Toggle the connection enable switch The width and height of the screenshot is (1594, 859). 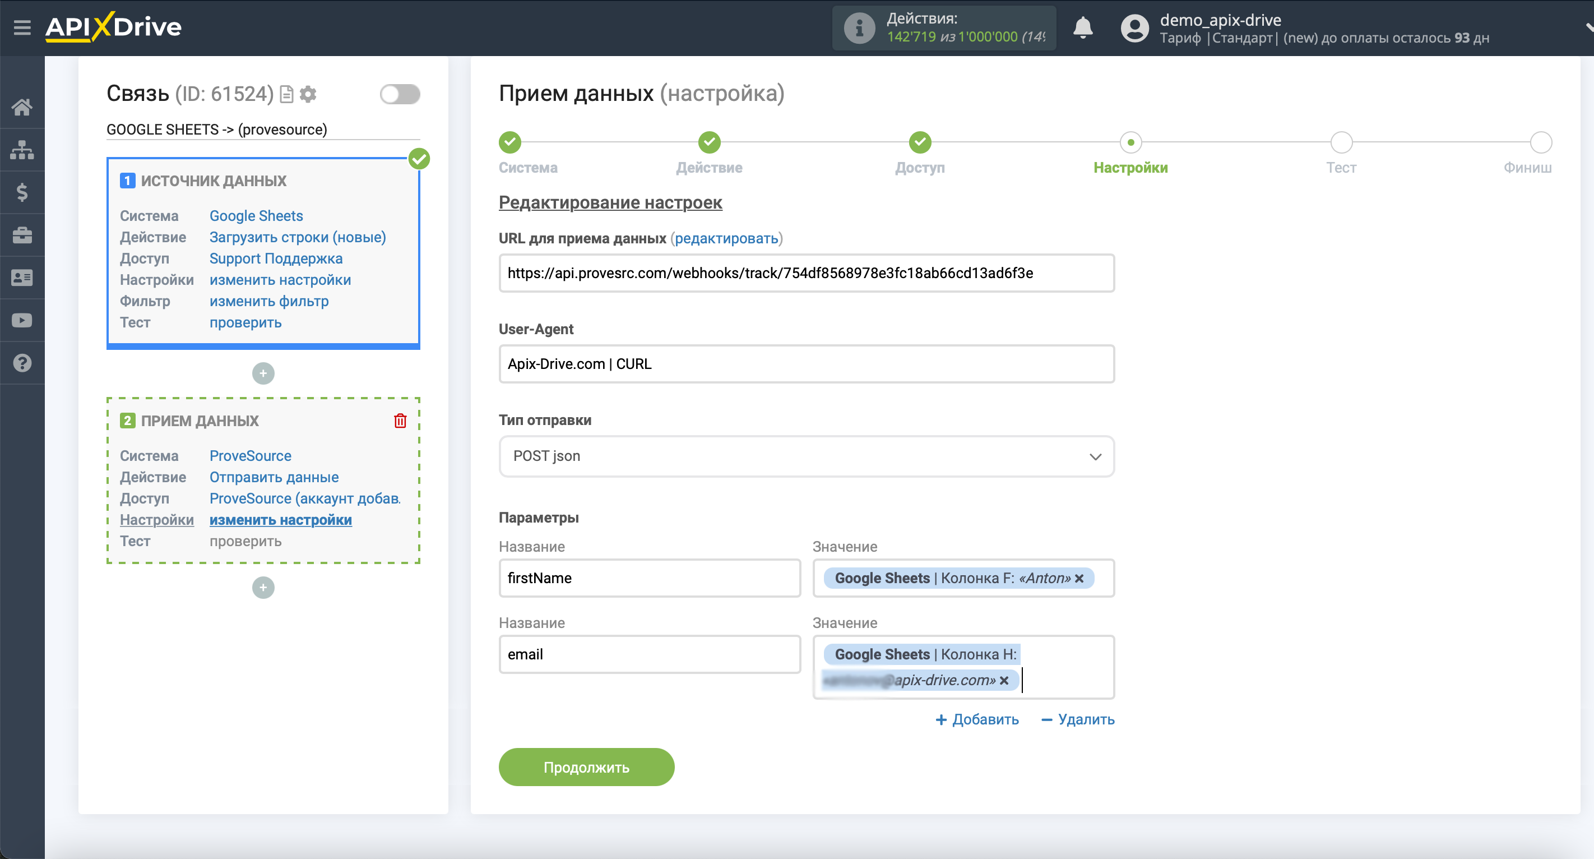coord(400,94)
